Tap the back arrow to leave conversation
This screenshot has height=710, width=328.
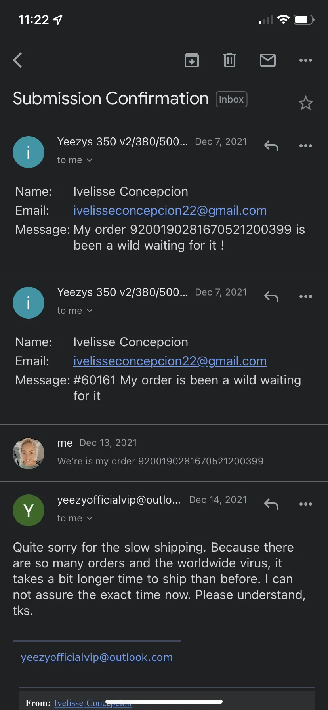coord(17,60)
